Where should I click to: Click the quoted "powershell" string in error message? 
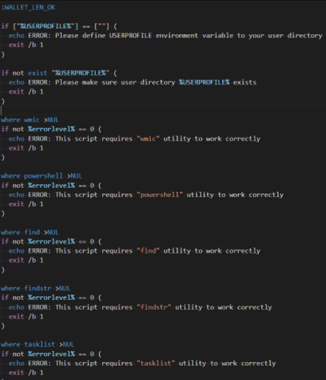click(160, 195)
